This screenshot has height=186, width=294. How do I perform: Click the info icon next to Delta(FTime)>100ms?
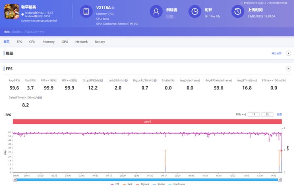click(41, 98)
